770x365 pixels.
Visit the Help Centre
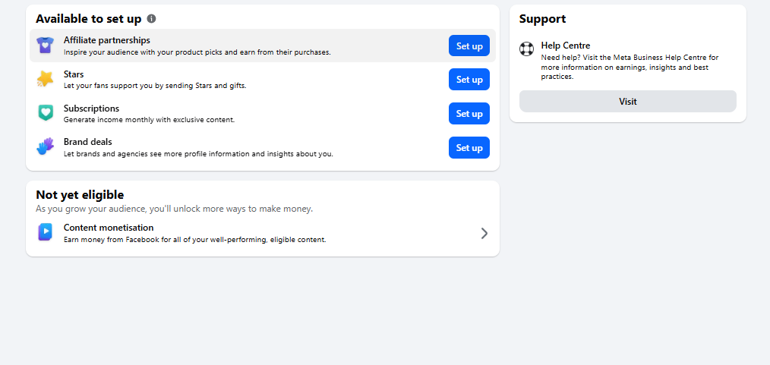(x=627, y=101)
